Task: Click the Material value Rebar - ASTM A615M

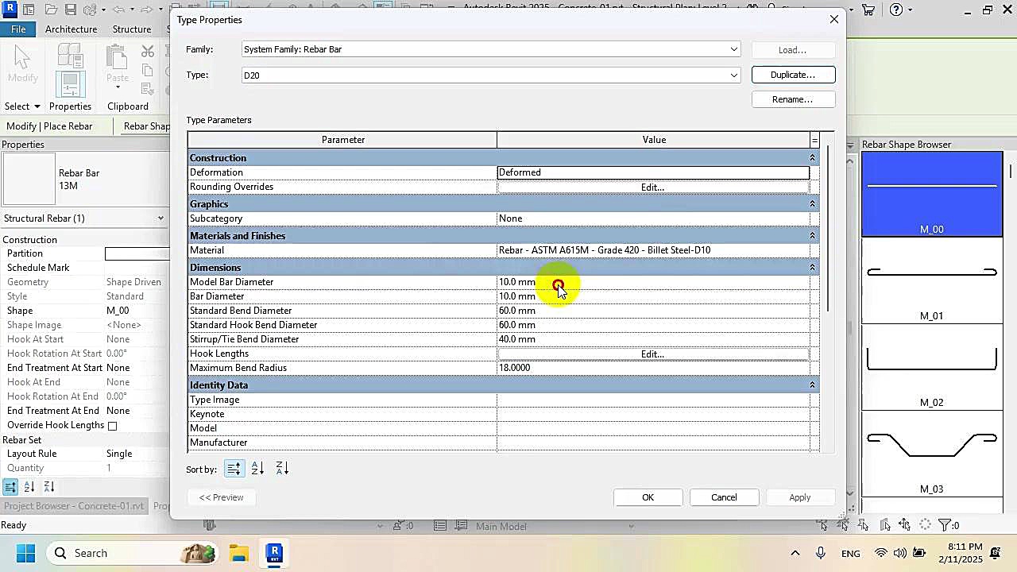Action: click(x=653, y=250)
